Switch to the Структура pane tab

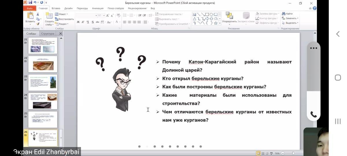[x=47, y=34]
